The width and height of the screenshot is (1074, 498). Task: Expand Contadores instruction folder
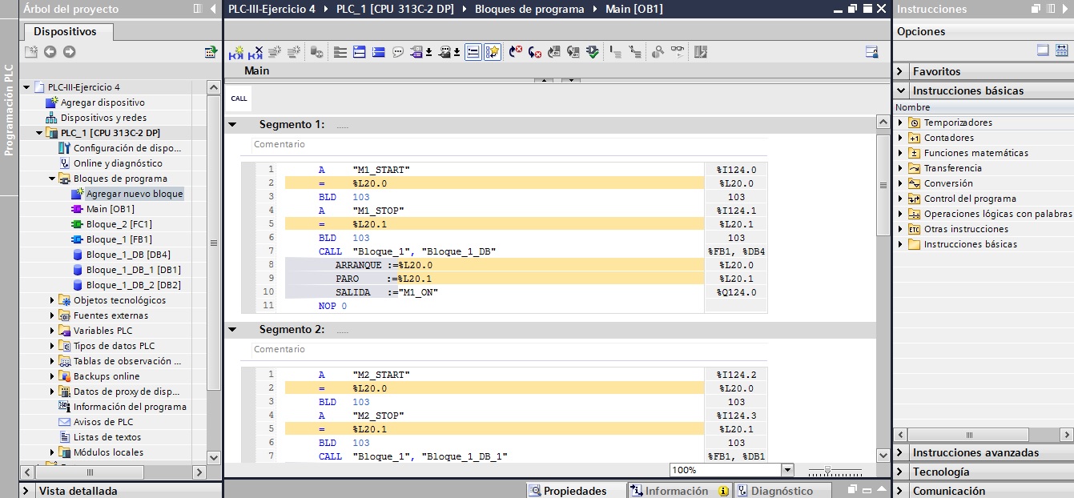click(x=900, y=138)
